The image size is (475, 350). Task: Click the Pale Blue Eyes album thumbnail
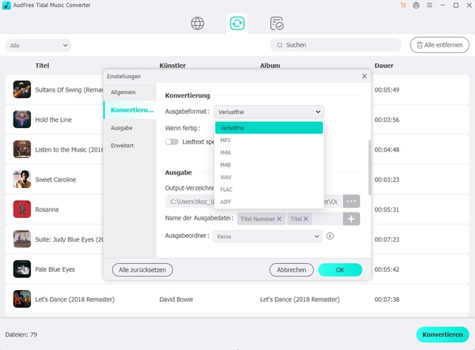coord(22,269)
